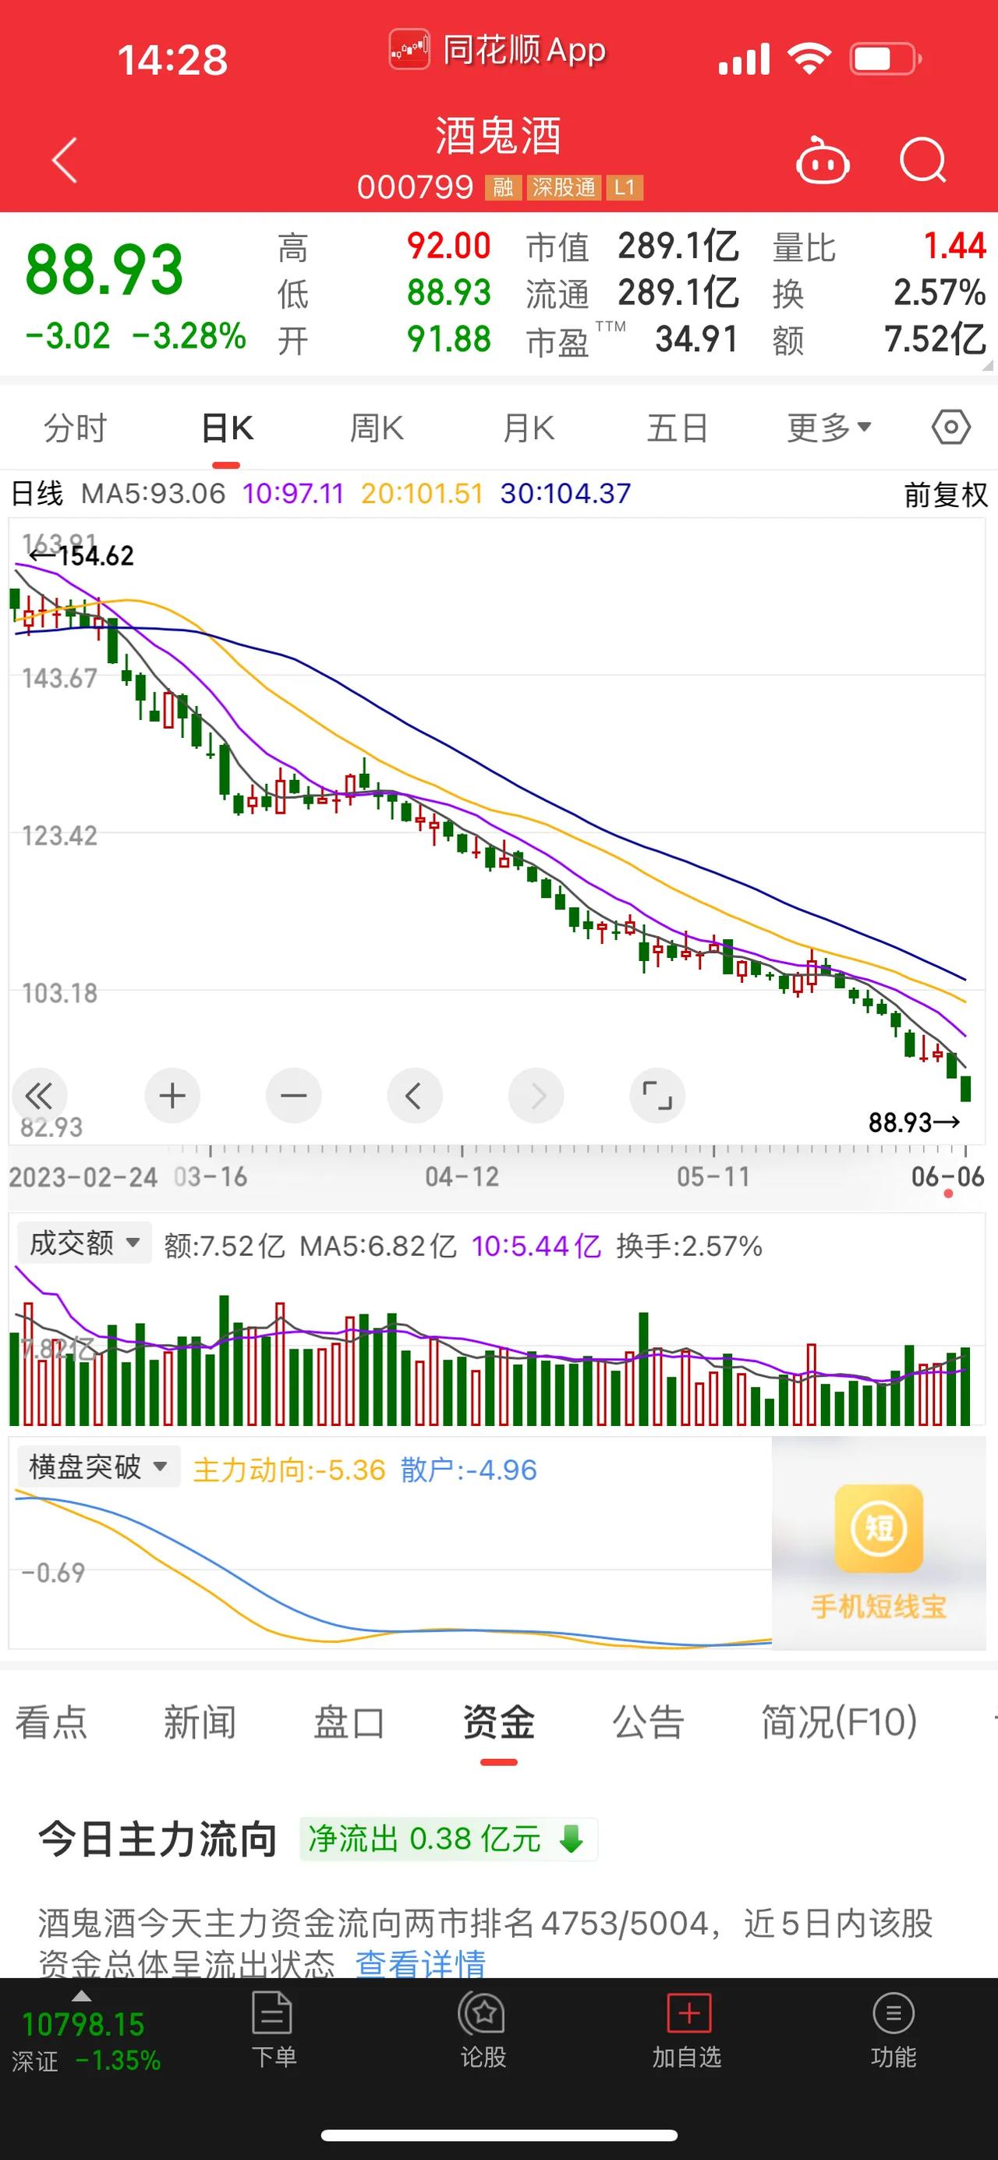The width and height of the screenshot is (998, 2160).
Task: Open 更多 chart period dropdown
Action: [x=830, y=427]
